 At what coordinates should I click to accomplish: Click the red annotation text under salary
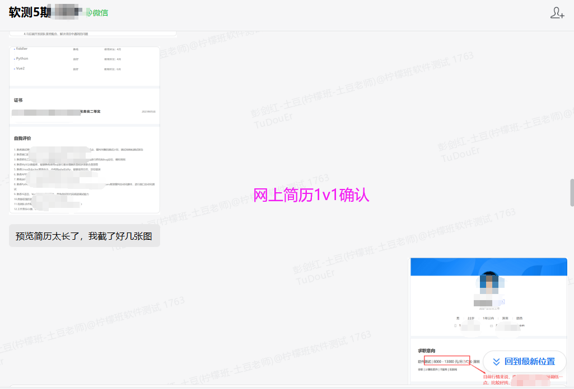click(x=504, y=380)
